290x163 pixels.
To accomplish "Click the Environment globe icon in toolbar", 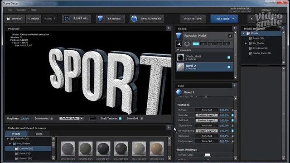I will click(134, 19).
